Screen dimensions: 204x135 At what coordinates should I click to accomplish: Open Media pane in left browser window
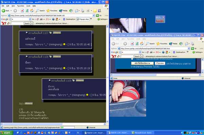(63, 11)
